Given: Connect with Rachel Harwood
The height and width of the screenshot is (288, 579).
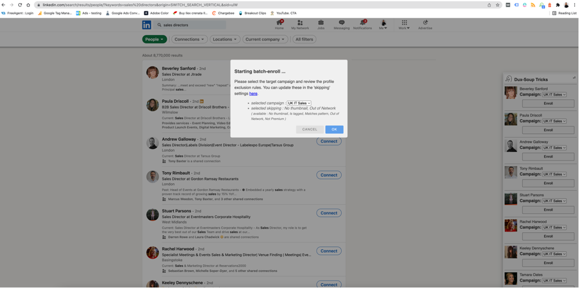Looking at the screenshot, I should (329, 251).
